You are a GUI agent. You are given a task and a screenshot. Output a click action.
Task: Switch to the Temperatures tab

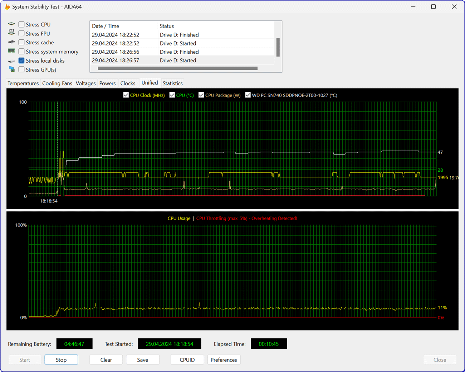[x=23, y=83]
